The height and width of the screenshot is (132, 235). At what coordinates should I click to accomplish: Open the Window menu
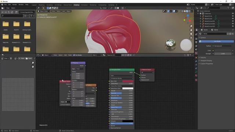tap(21, 5)
